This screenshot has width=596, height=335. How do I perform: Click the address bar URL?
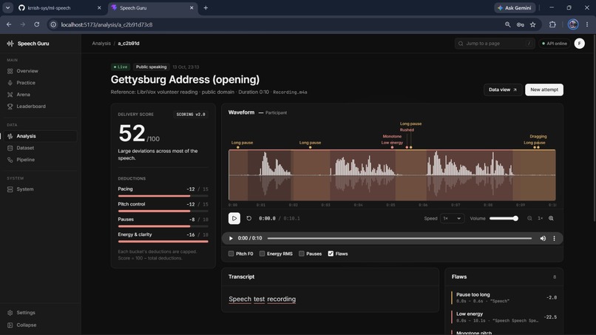(106, 24)
